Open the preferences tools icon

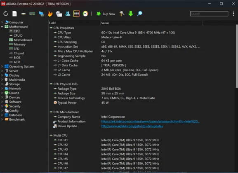click(x=122, y=14)
